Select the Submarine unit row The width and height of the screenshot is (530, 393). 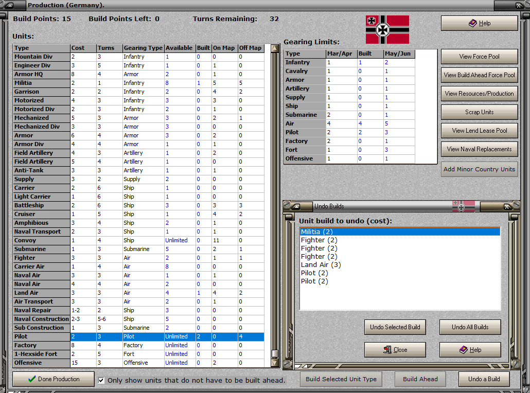coord(138,249)
